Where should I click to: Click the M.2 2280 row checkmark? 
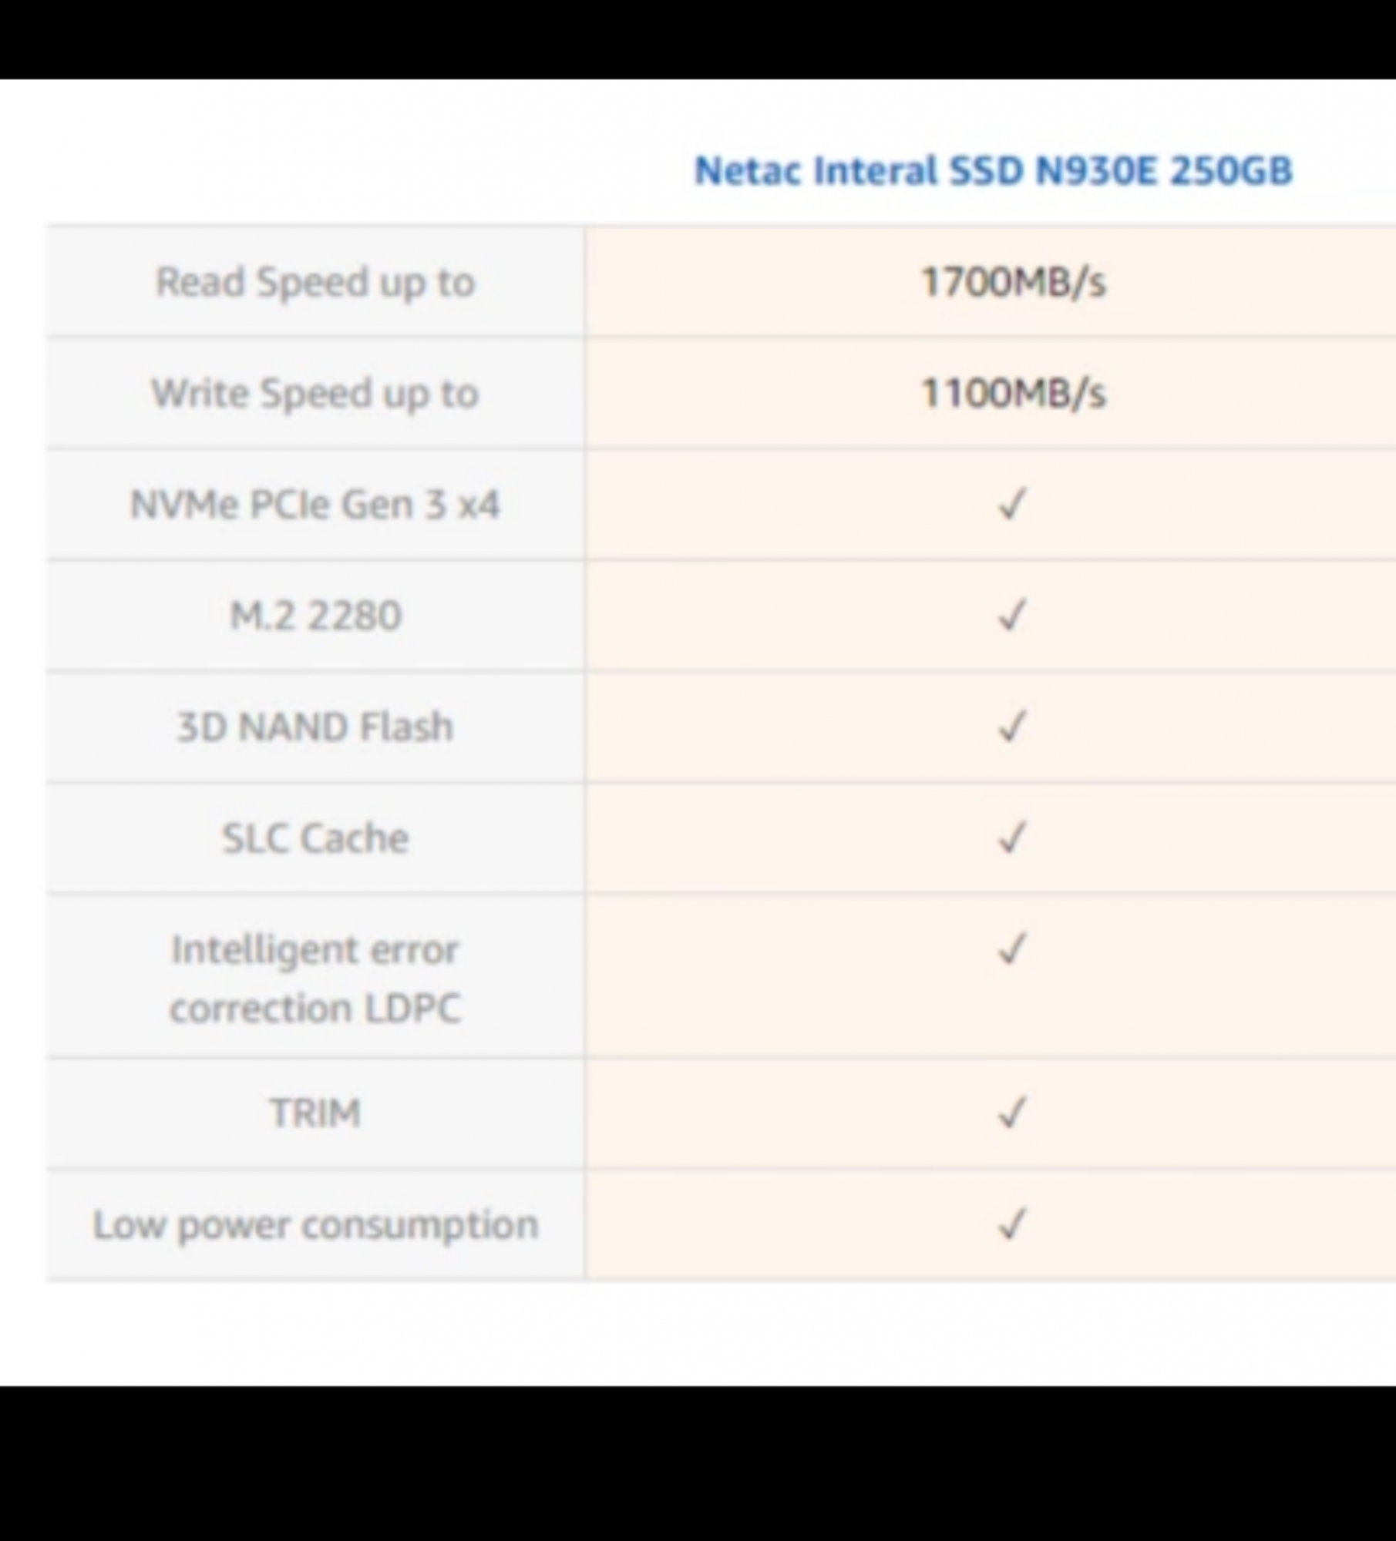tap(1011, 616)
